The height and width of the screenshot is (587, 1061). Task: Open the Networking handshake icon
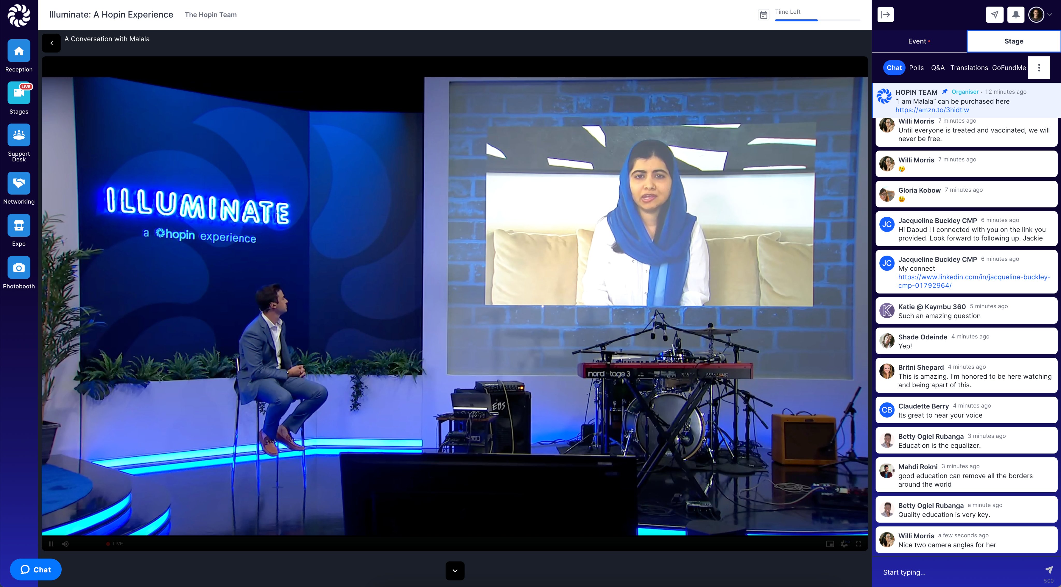19,183
